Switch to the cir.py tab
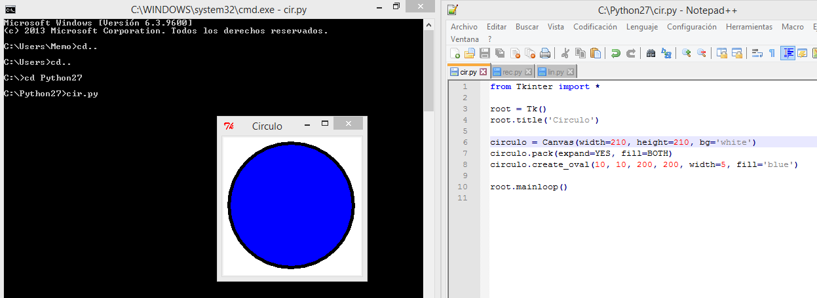The image size is (817, 298). 468,72
